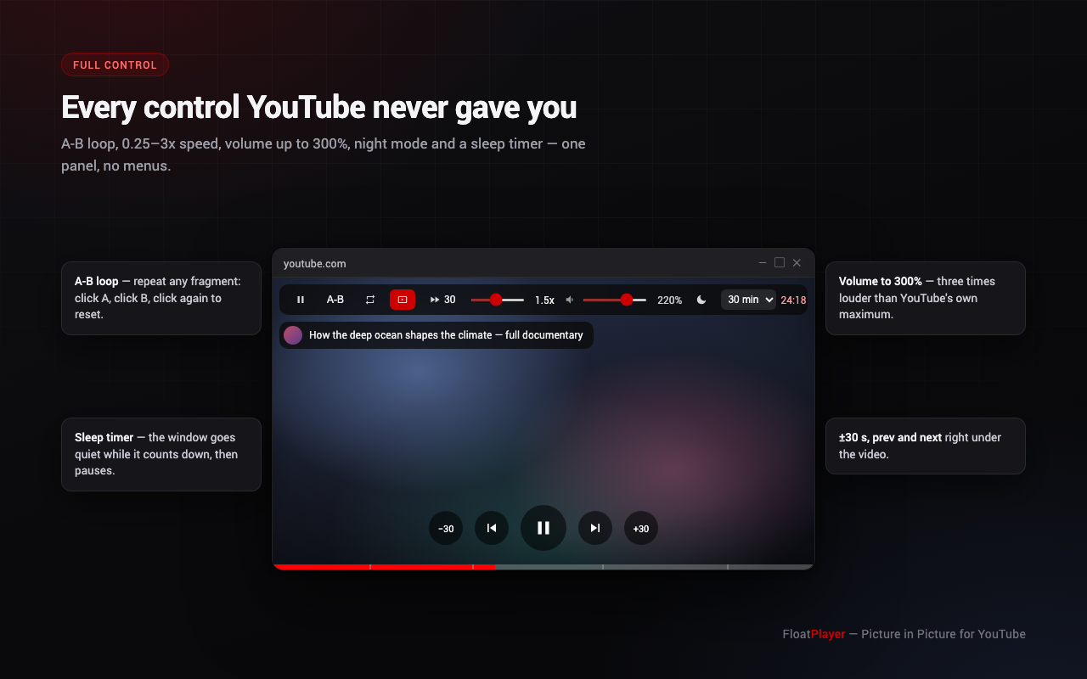
Task: Click the headline about YouTube controls
Action: coord(319,108)
